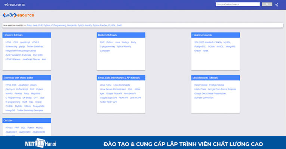The width and height of the screenshot is (286, 149).
Task: Open Responsive Web Design tutorial link
Action: pyautogui.click(x=21, y=51)
